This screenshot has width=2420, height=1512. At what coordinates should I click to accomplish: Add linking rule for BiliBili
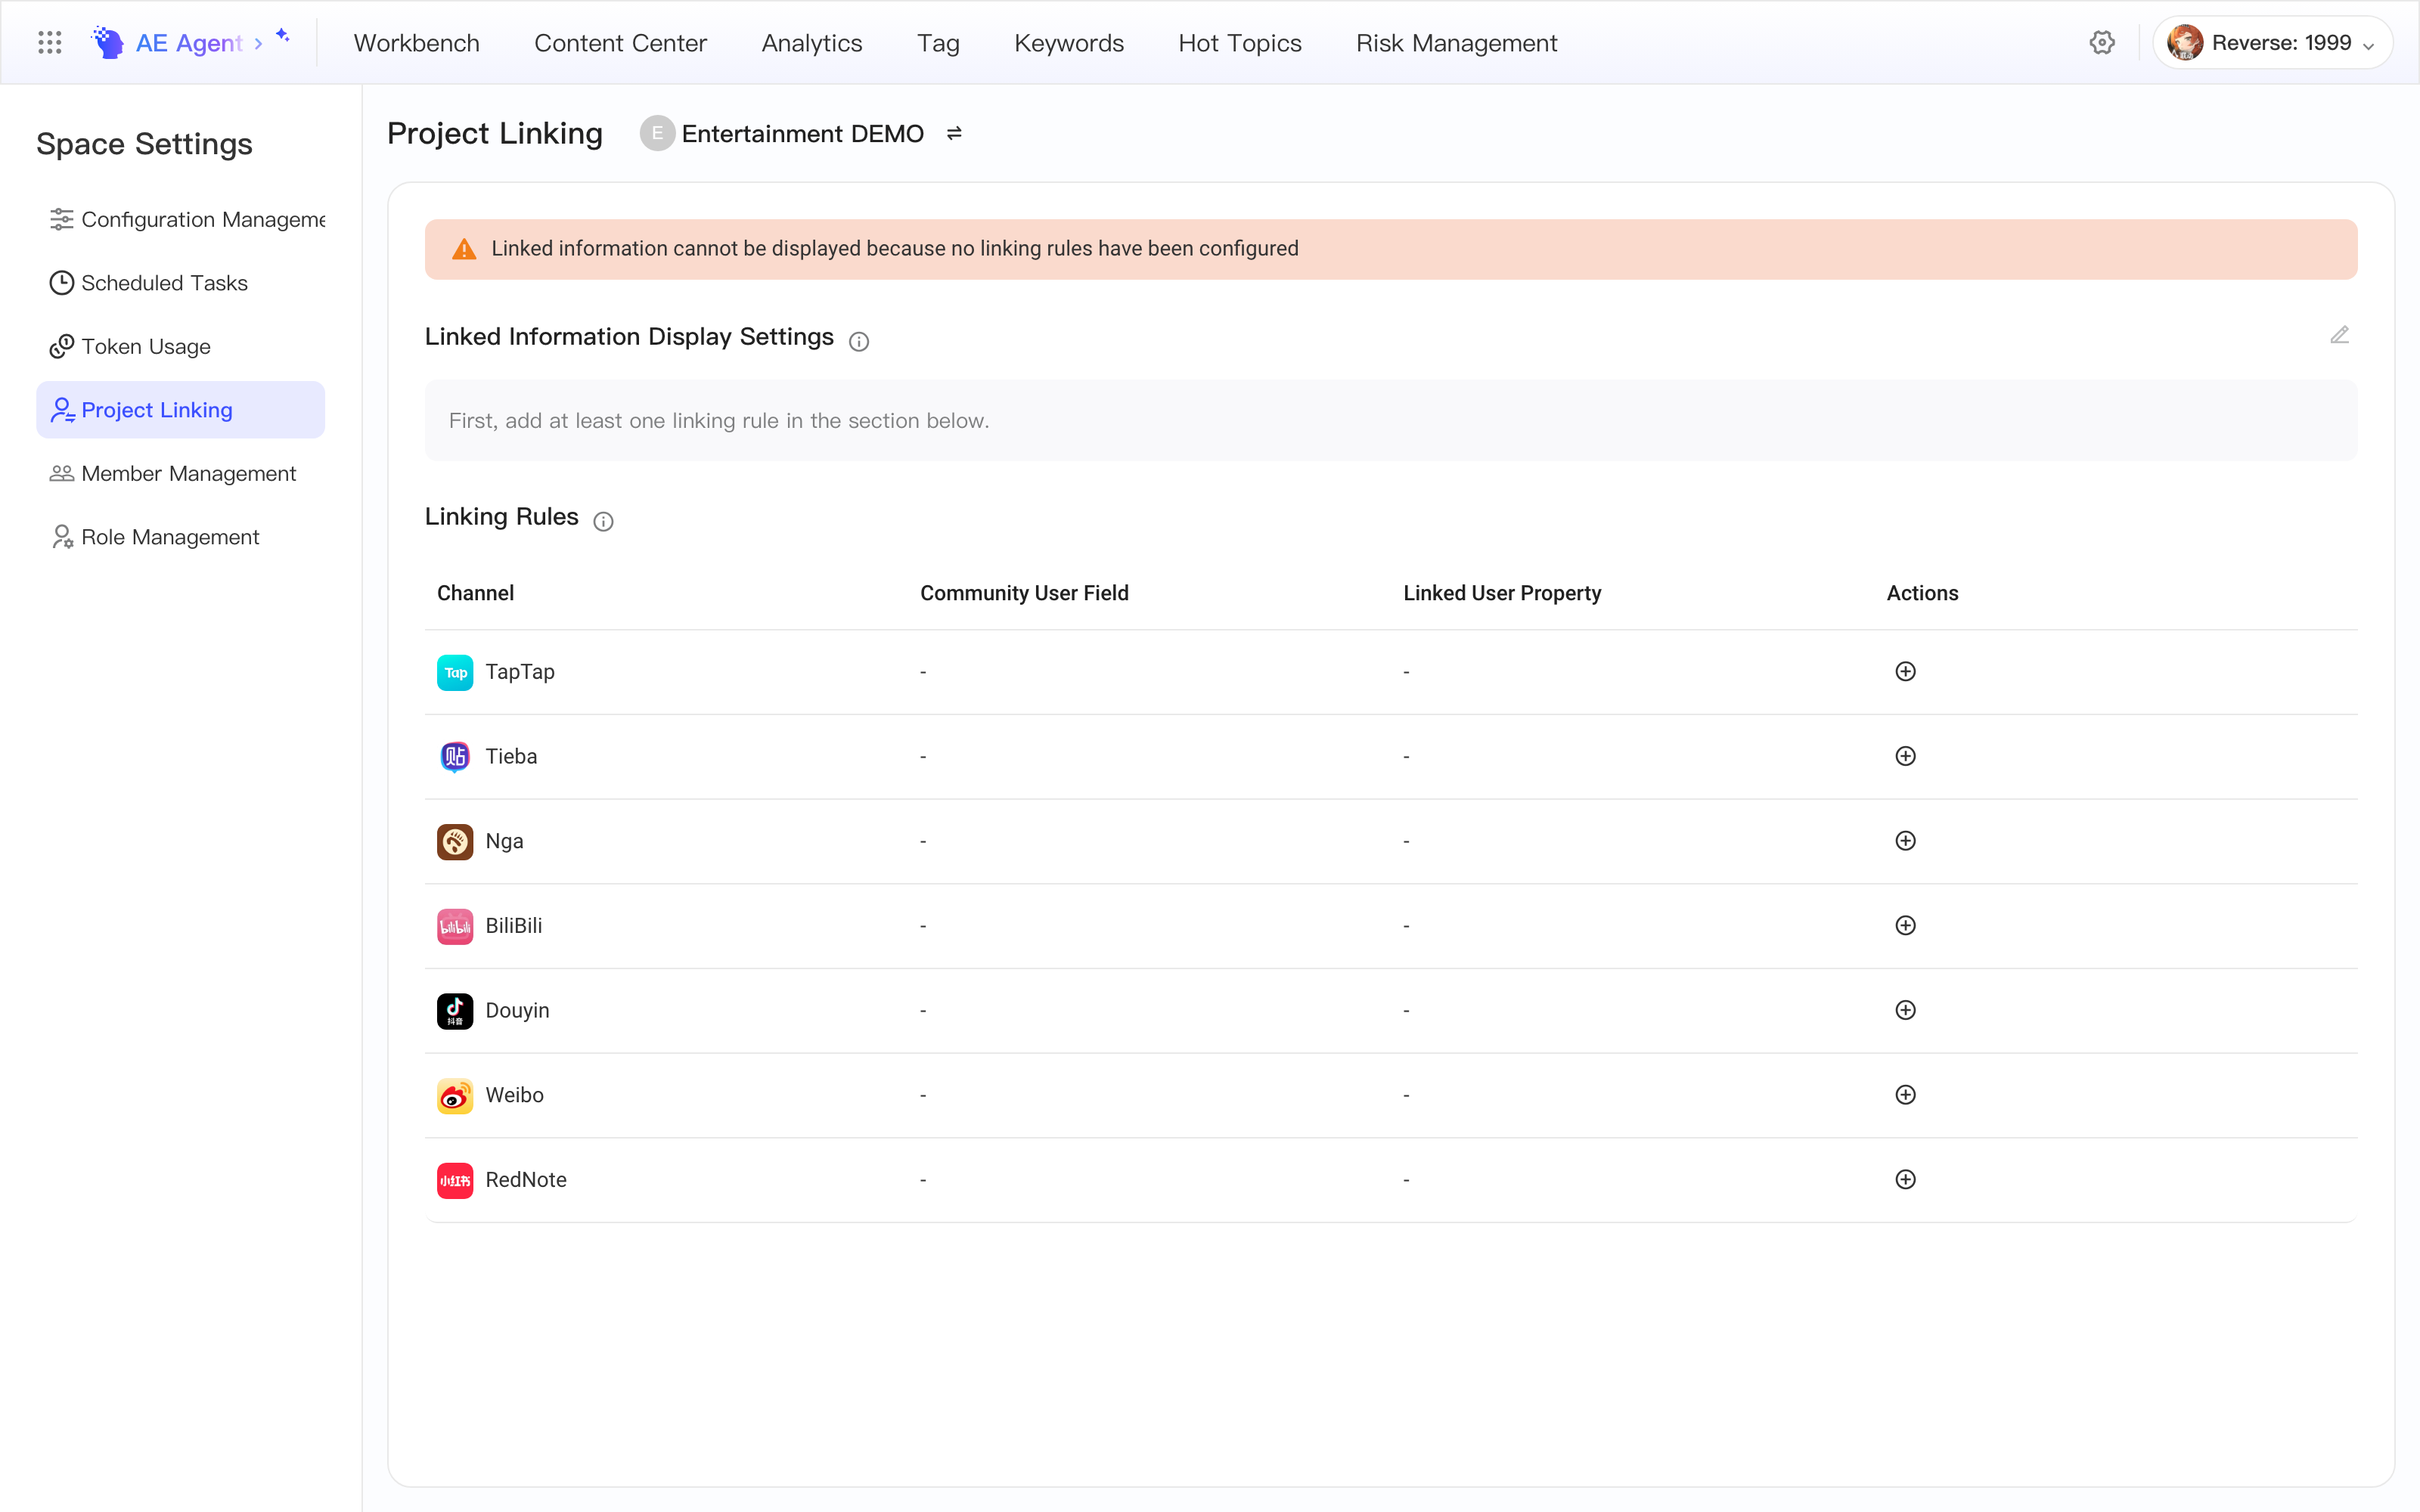pos(1905,925)
